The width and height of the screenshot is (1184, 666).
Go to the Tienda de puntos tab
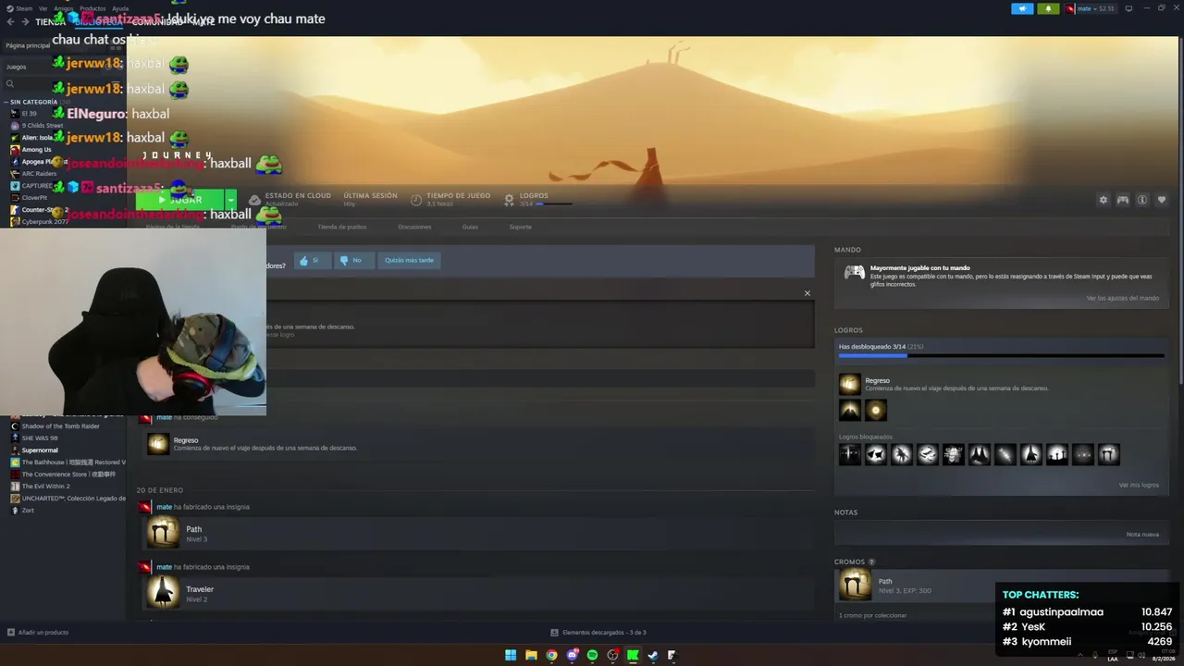(x=342, y=227)
